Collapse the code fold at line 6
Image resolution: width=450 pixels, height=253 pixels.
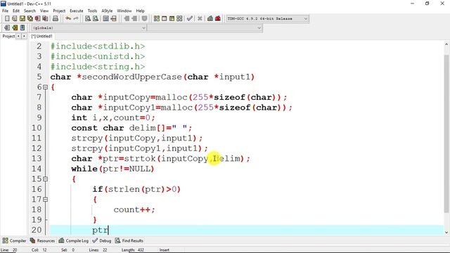(x=45, y=87)
